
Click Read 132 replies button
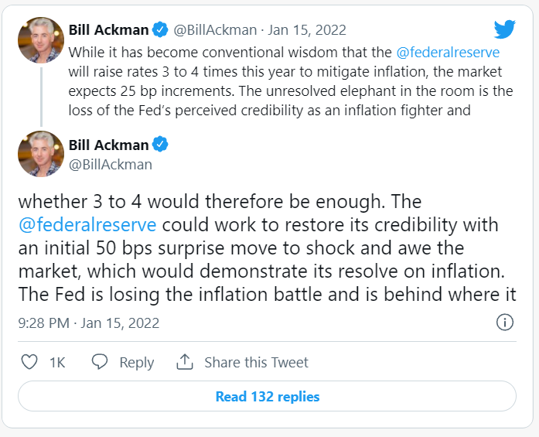click(267, 397)
